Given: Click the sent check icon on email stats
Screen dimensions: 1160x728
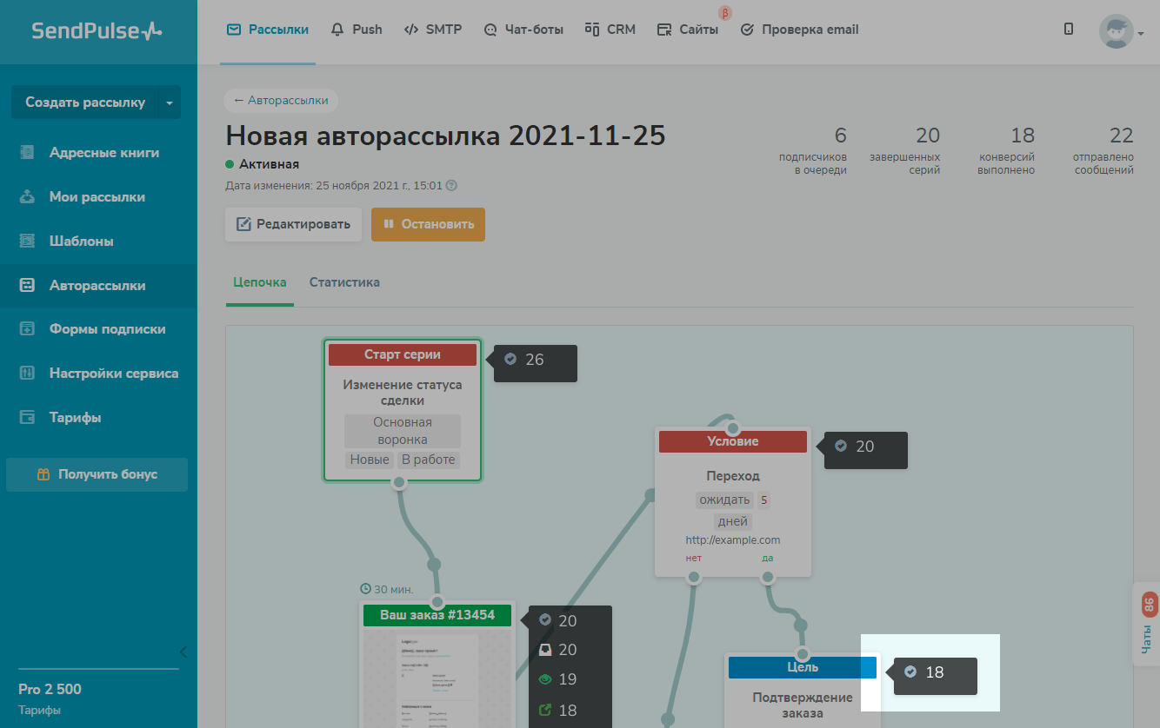Looking at the screenshot, I should pyautogui.click(x=545, y=620).
